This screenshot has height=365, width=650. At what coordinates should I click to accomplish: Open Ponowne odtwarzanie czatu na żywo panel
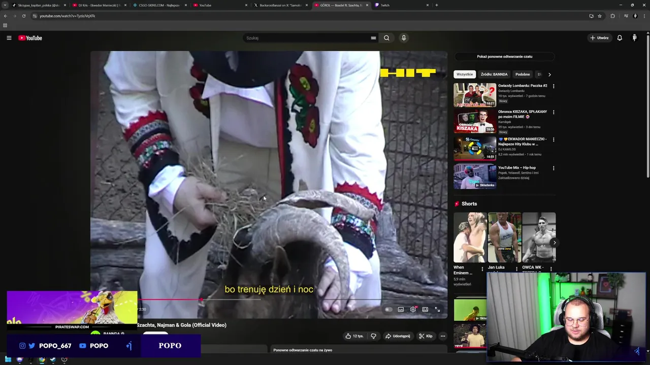[359, 349]
